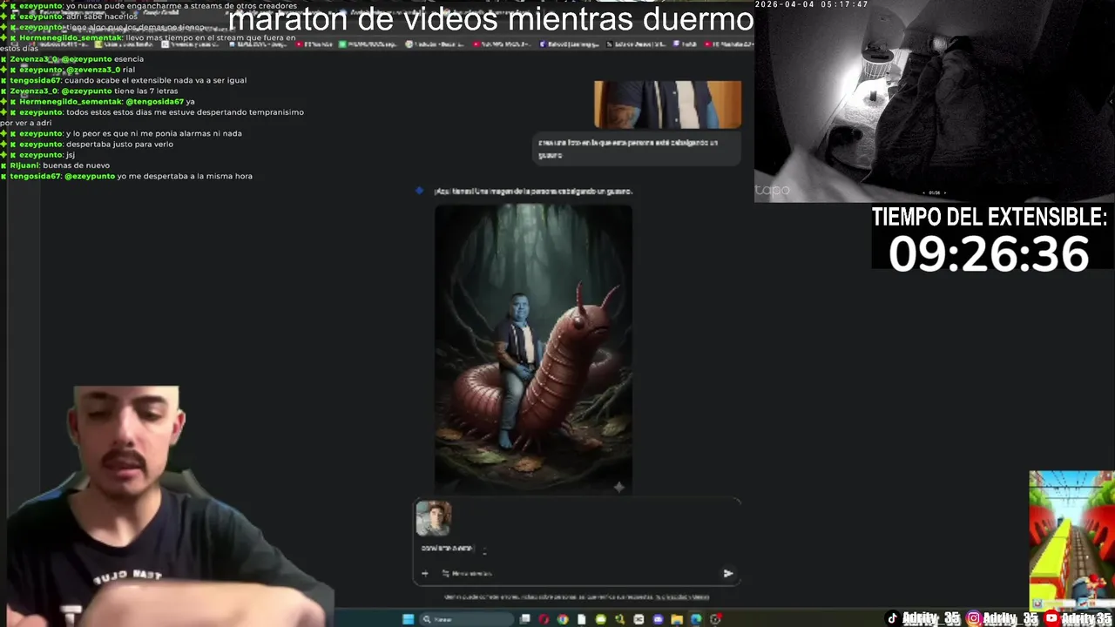Image resolution: width=1115 pixels, height=627 pixels.
Task: Open the white document icon in taskbar
Action: (582, 619)
